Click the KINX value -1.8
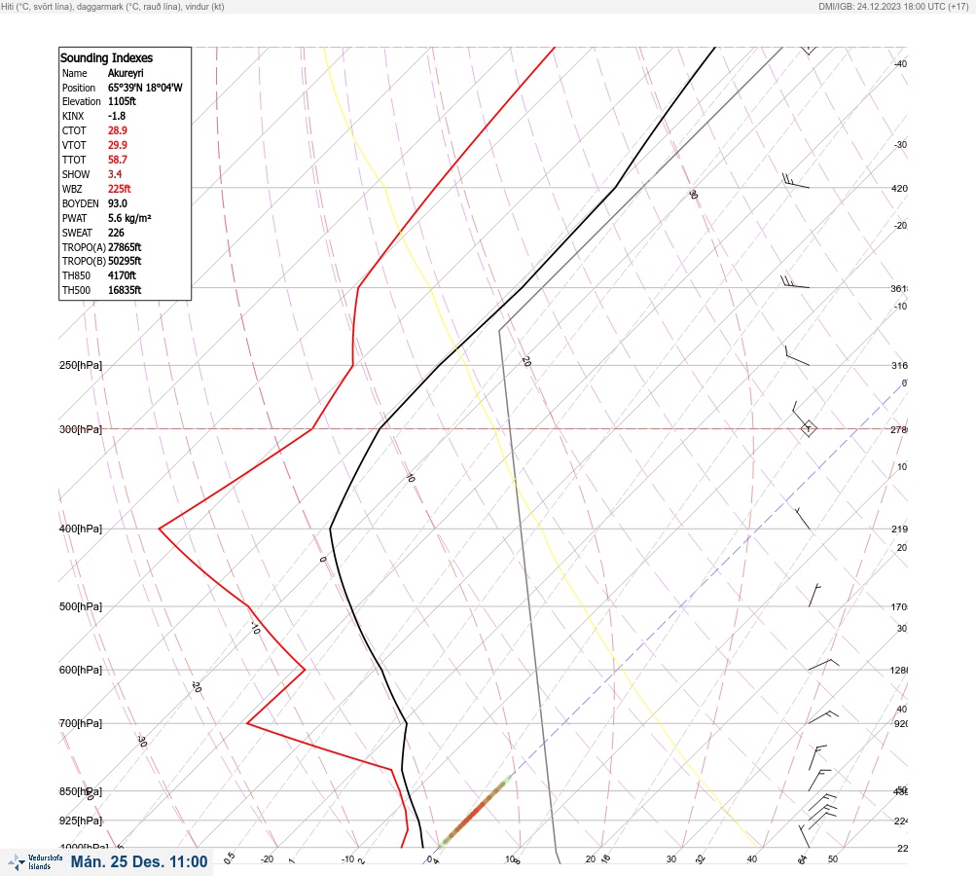Viewport: 976px width, 876px height. [x=117, y=117]
